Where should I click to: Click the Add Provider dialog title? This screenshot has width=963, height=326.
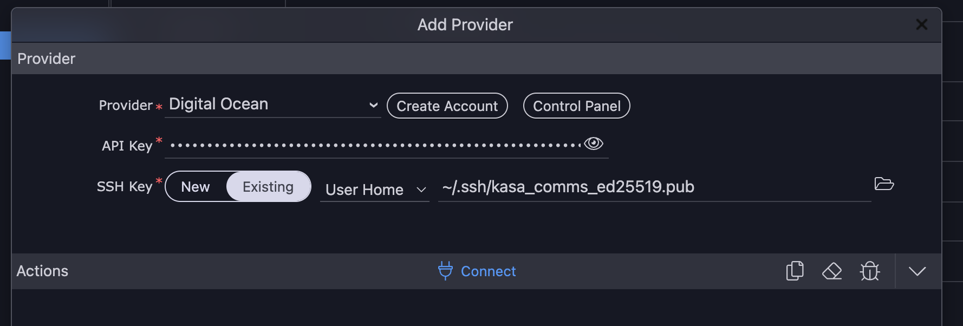[x=465, y=25]
